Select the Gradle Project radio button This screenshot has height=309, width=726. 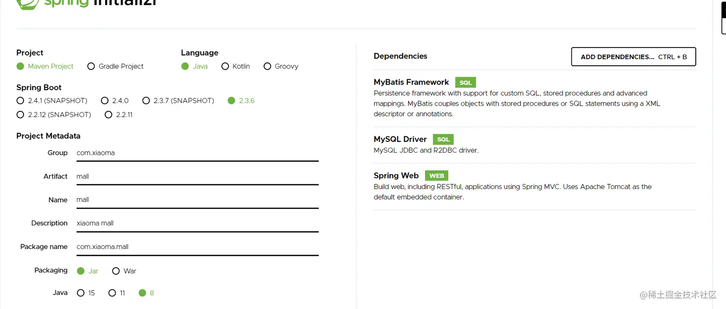pyautogui.click(x=91, y=66)
